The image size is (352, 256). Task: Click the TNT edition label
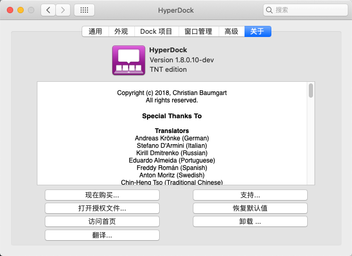[x=168, y=70]
